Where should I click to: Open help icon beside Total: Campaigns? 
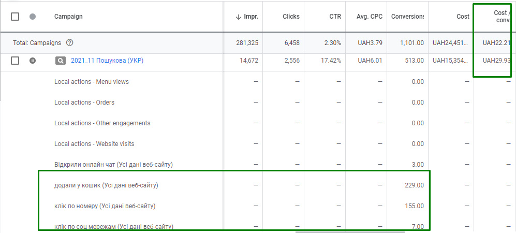(70, 43)
